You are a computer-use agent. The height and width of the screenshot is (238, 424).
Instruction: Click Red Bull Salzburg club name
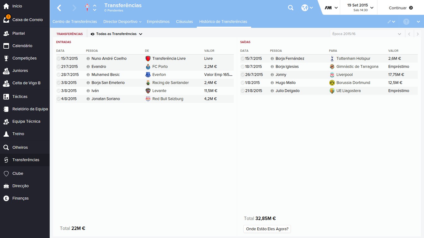[x=168, y=99]
